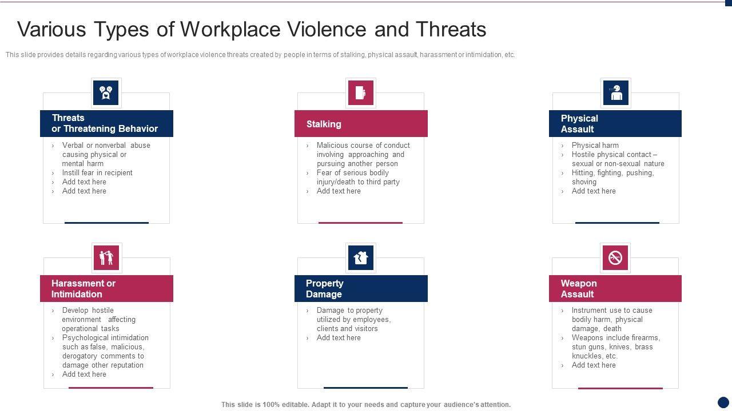732x411 pixels.
Task: Select the Harassment or Intimidation icon
Action: pyautogui.click(x=106, y=257)
